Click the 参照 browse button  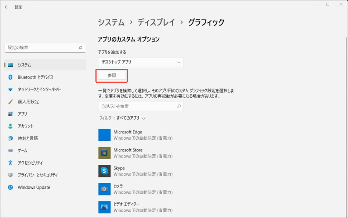coord(112,76)
